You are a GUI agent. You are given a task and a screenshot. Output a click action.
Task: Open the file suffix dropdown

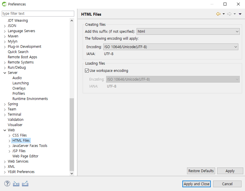click(x=237, y=31)
